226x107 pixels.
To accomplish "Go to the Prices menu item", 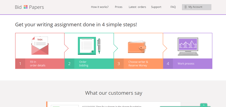I will coord(119,7).
